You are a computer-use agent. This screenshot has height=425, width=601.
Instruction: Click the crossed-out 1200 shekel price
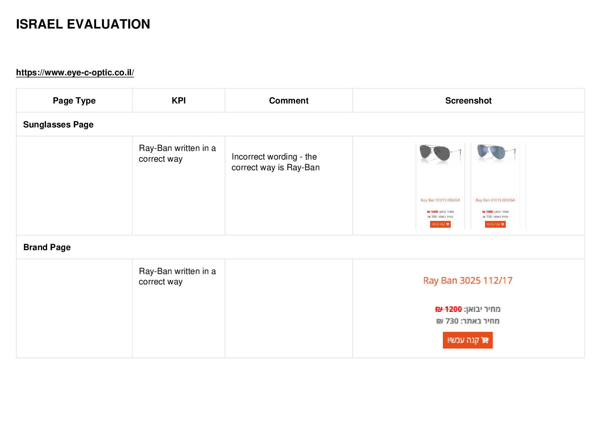click(x=449, y=309)
